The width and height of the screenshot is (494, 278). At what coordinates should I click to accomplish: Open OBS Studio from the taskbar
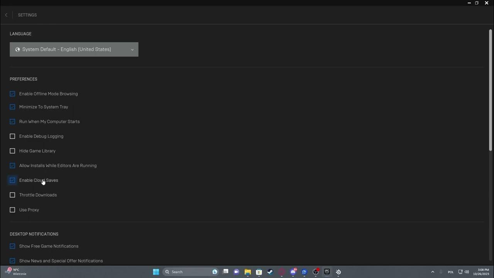point(316,272)
